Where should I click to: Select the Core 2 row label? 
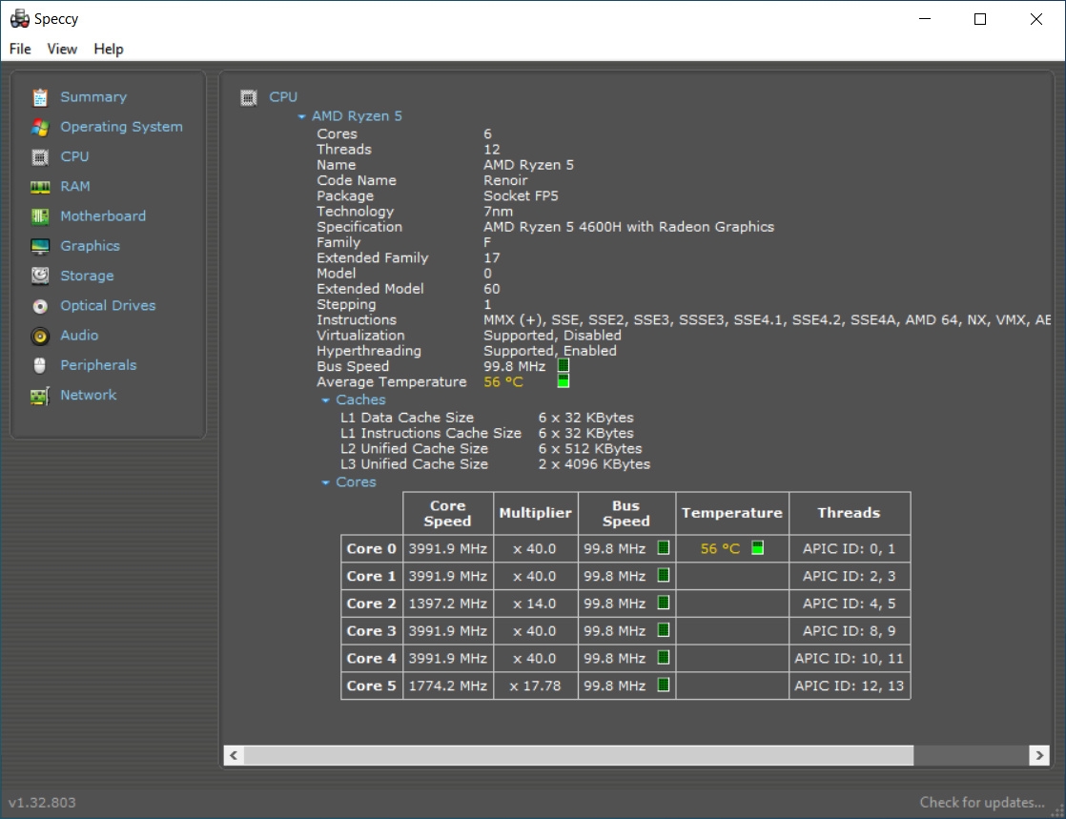pyautogui.click(x=371, y=604)
